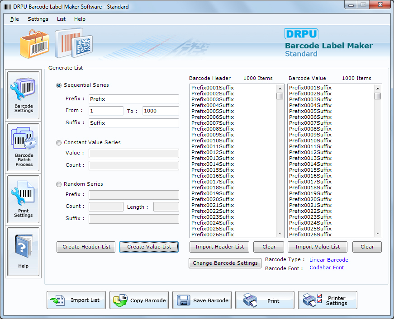
Task: Select Prefix0010Suffix in Barcode Header list
Action: [213, 141]
